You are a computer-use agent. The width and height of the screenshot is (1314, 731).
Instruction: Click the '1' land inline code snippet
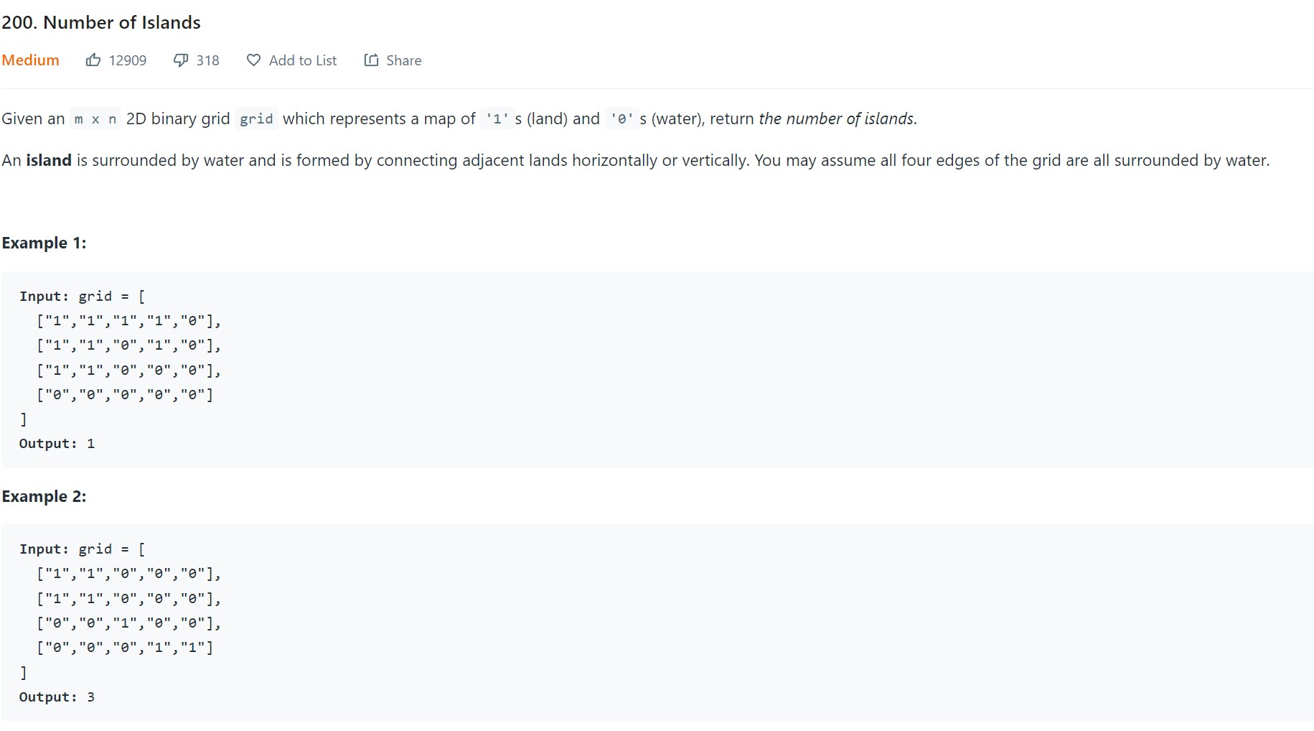tap(497, 118)
